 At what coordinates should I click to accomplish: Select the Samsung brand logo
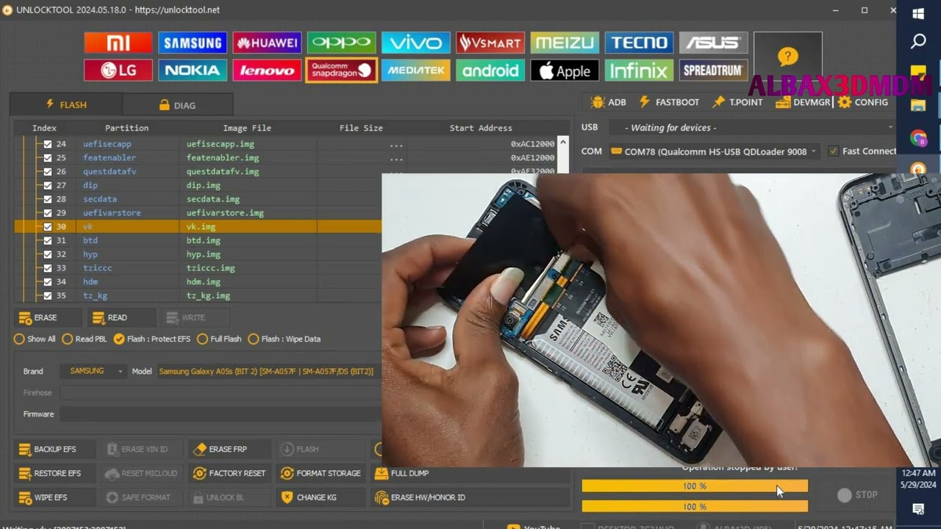(x=193, y=43)
